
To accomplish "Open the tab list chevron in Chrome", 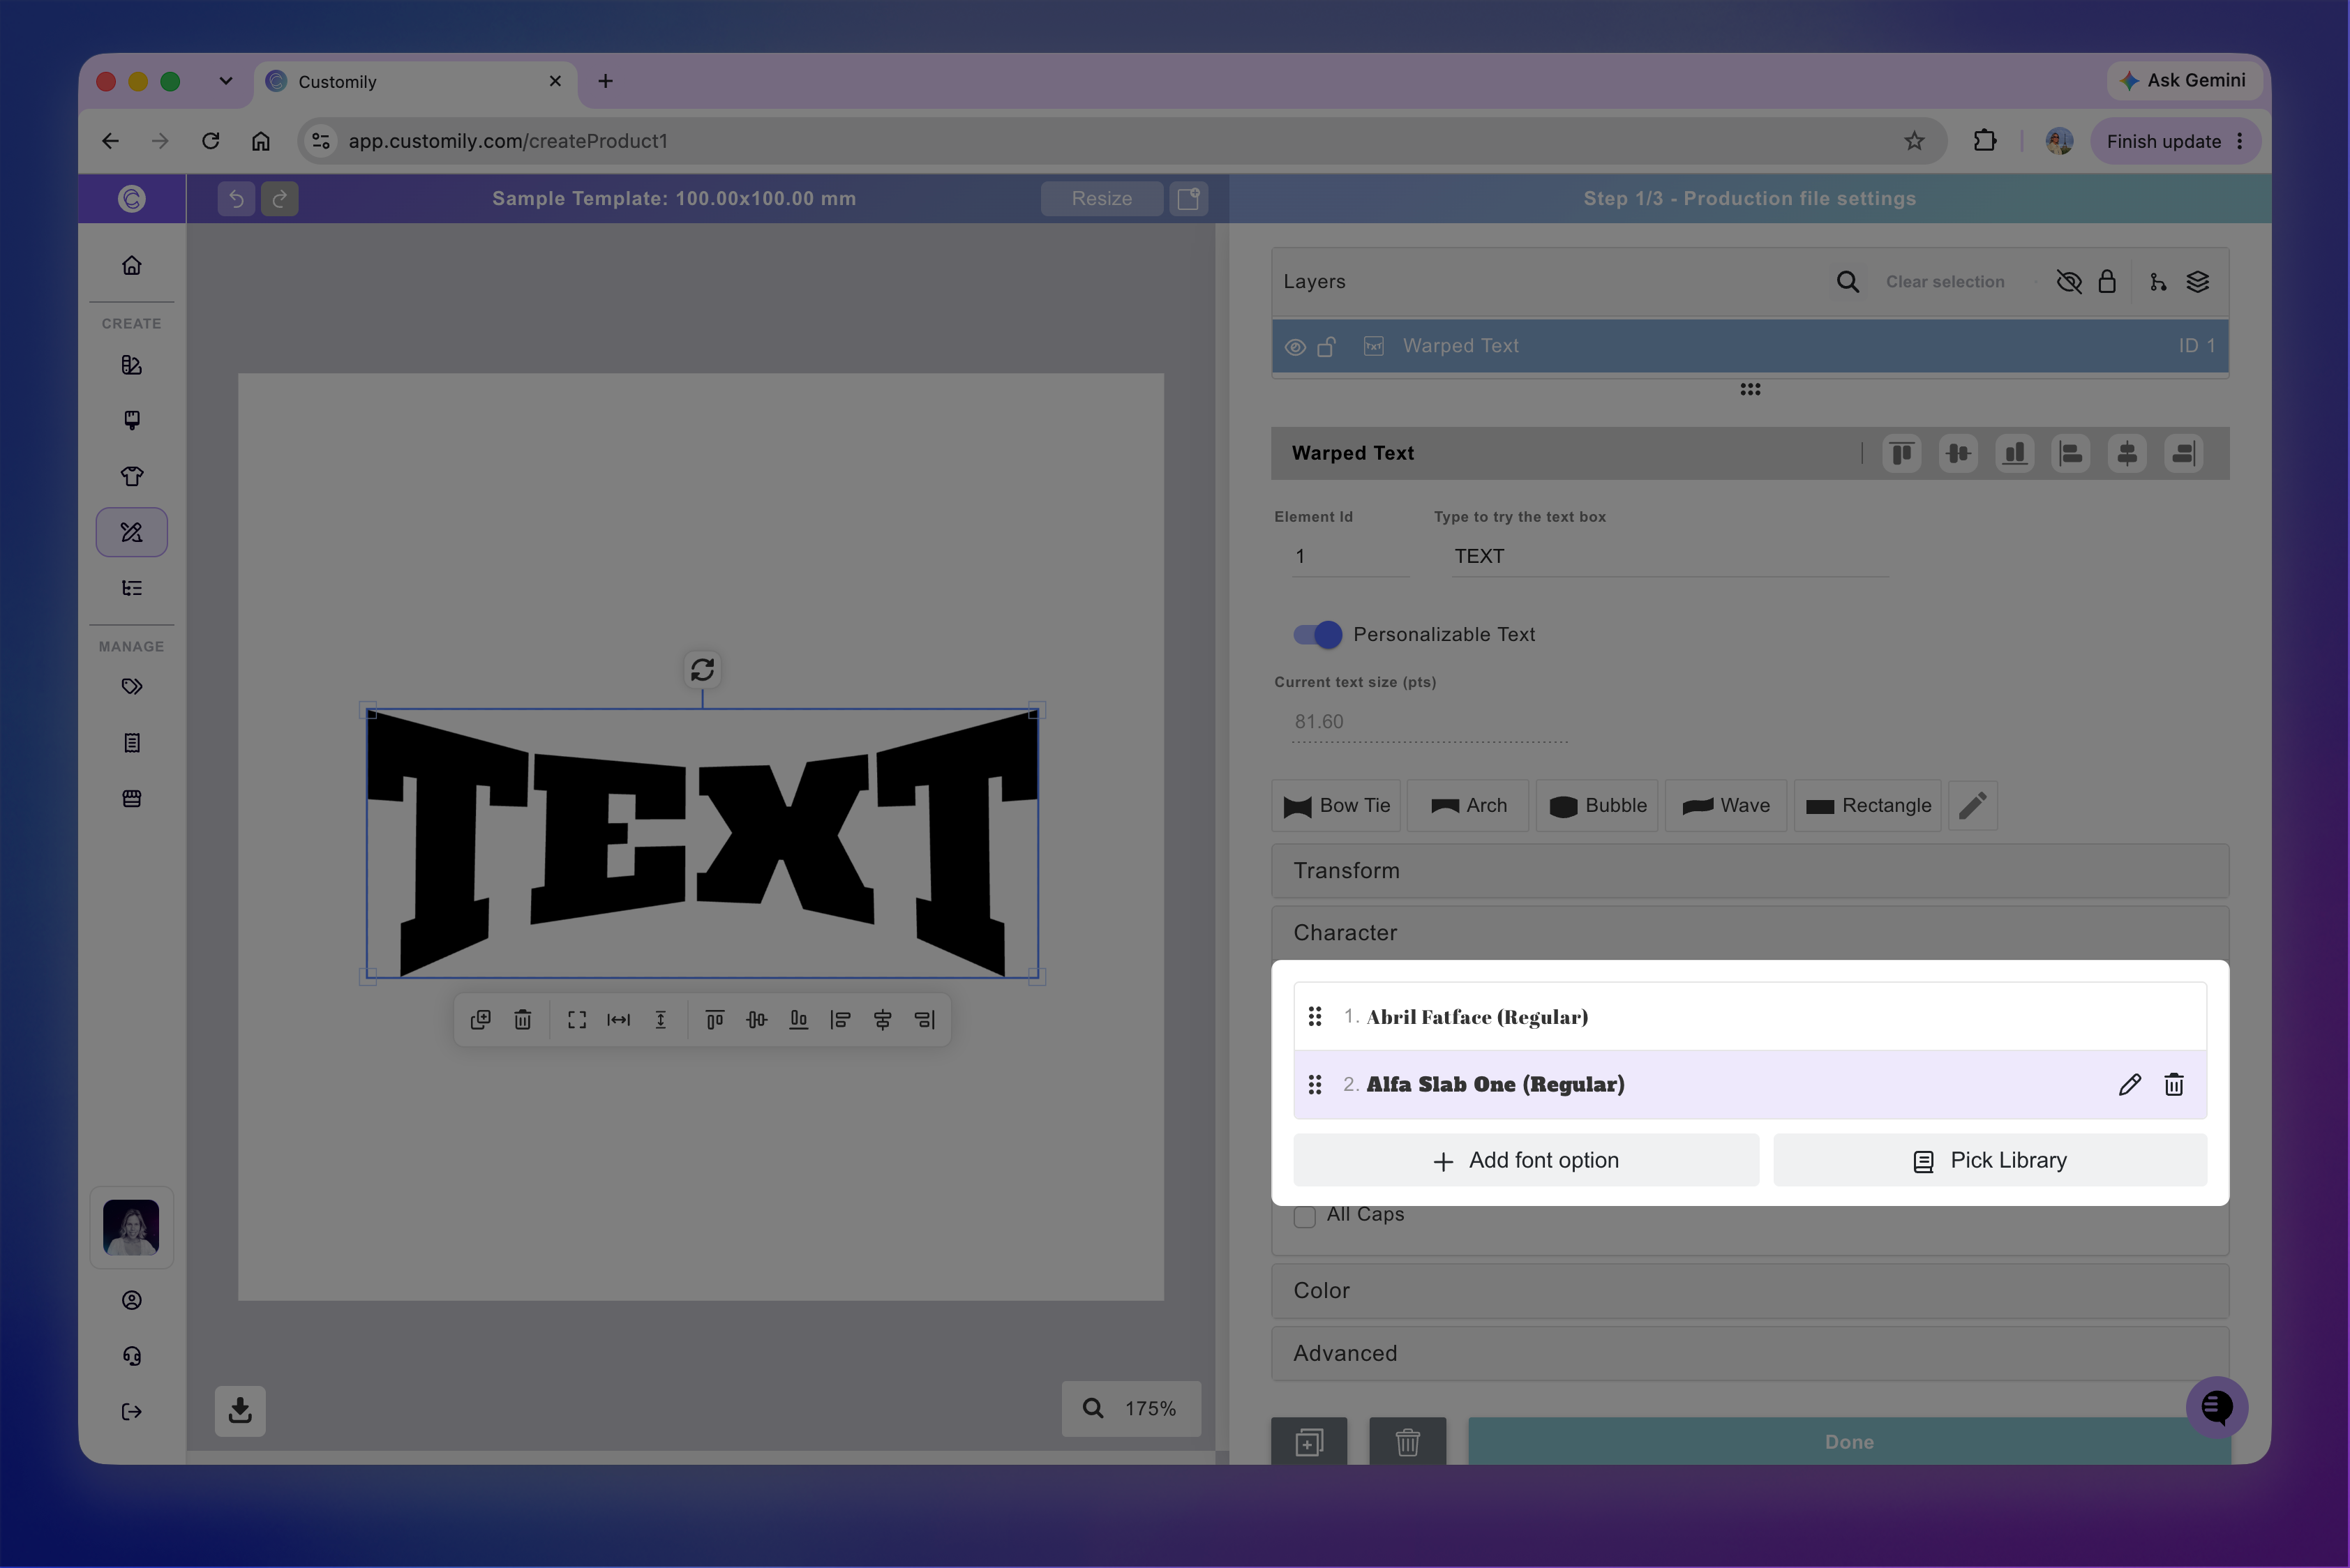I will pos(226,81).
